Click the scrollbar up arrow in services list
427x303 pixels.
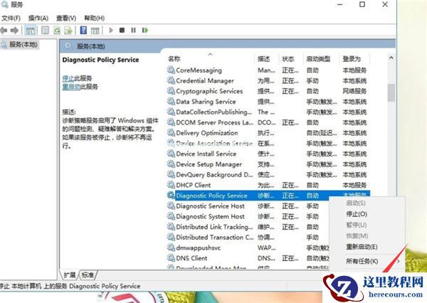pos(391,58)
